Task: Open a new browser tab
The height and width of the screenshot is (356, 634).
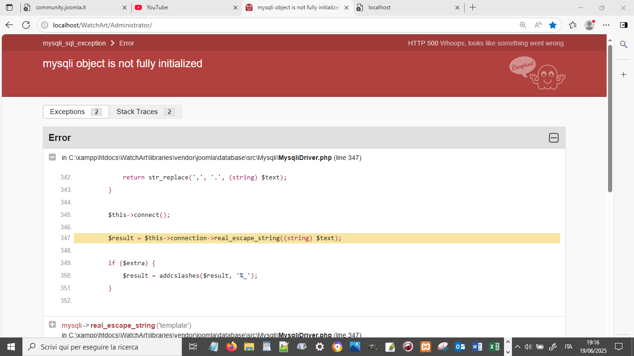Action: (x=472, y=7)
